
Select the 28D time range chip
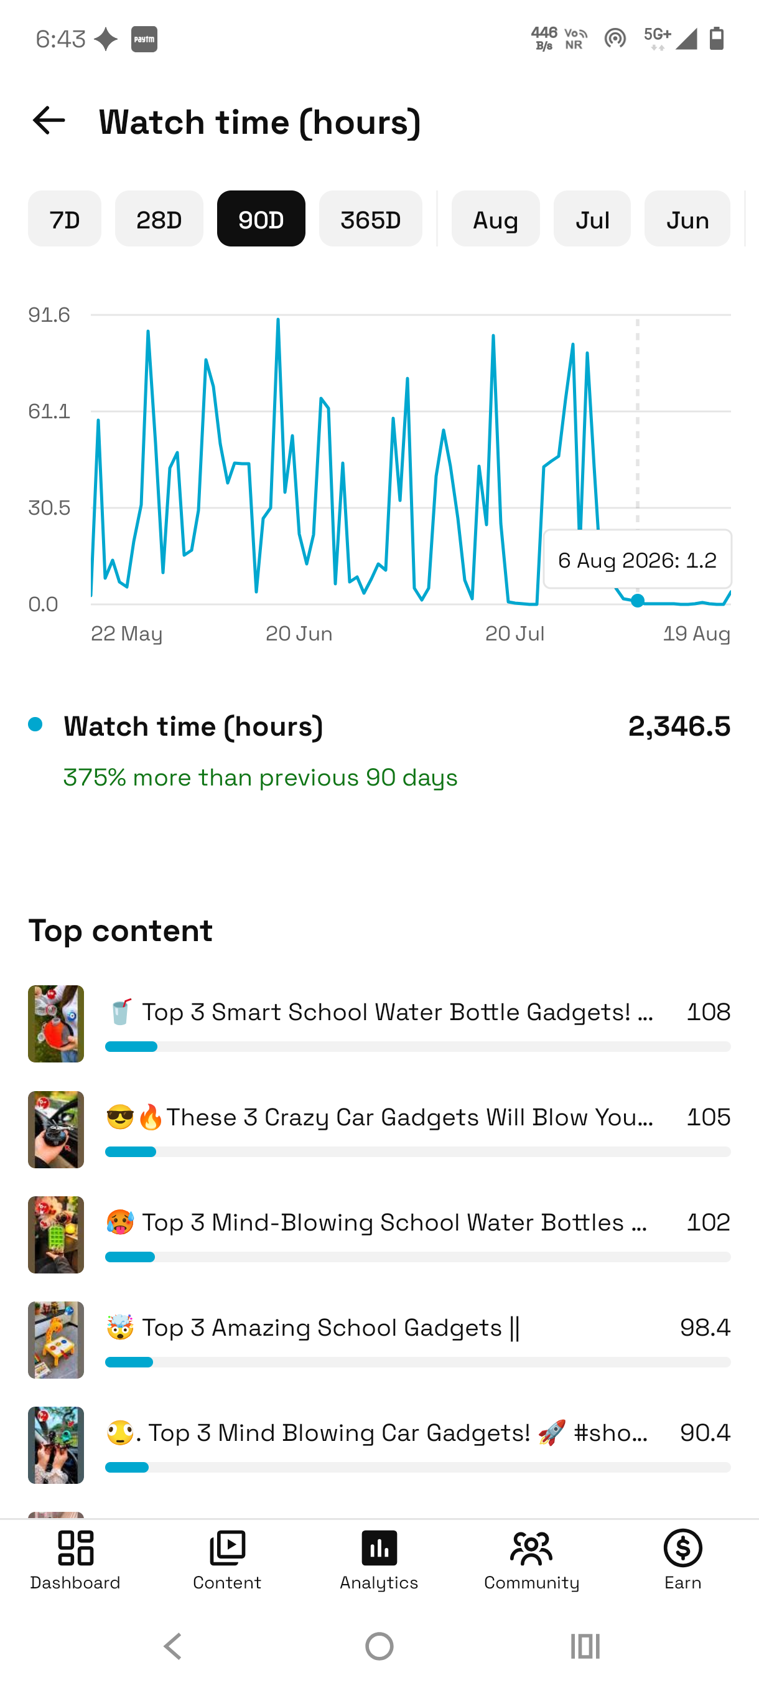click(159, 219)
